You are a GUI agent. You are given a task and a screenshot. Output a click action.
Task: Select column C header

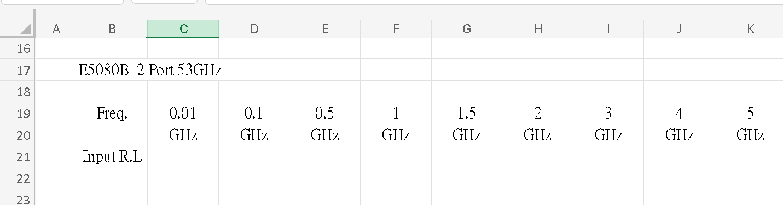click(x=183, y=29)
